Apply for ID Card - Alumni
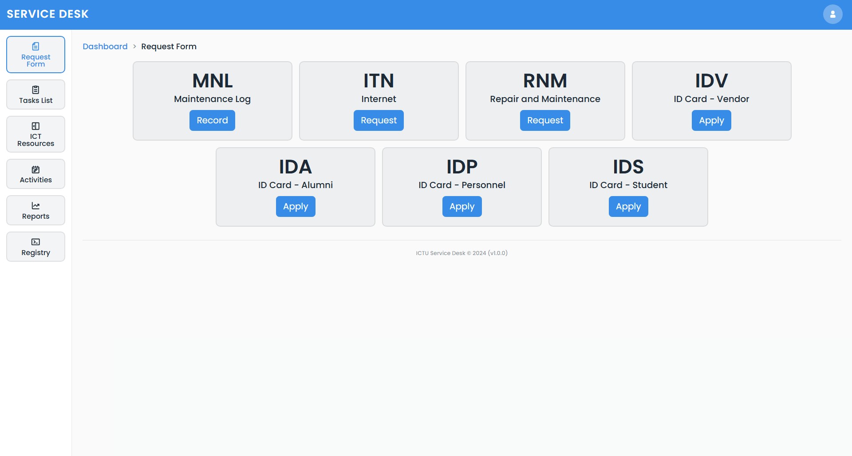 296,207
